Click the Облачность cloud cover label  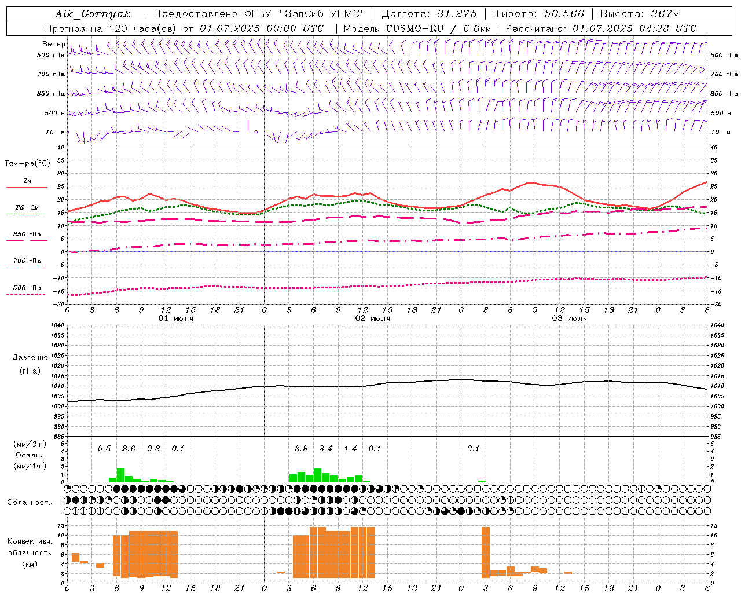click(30, 503)
